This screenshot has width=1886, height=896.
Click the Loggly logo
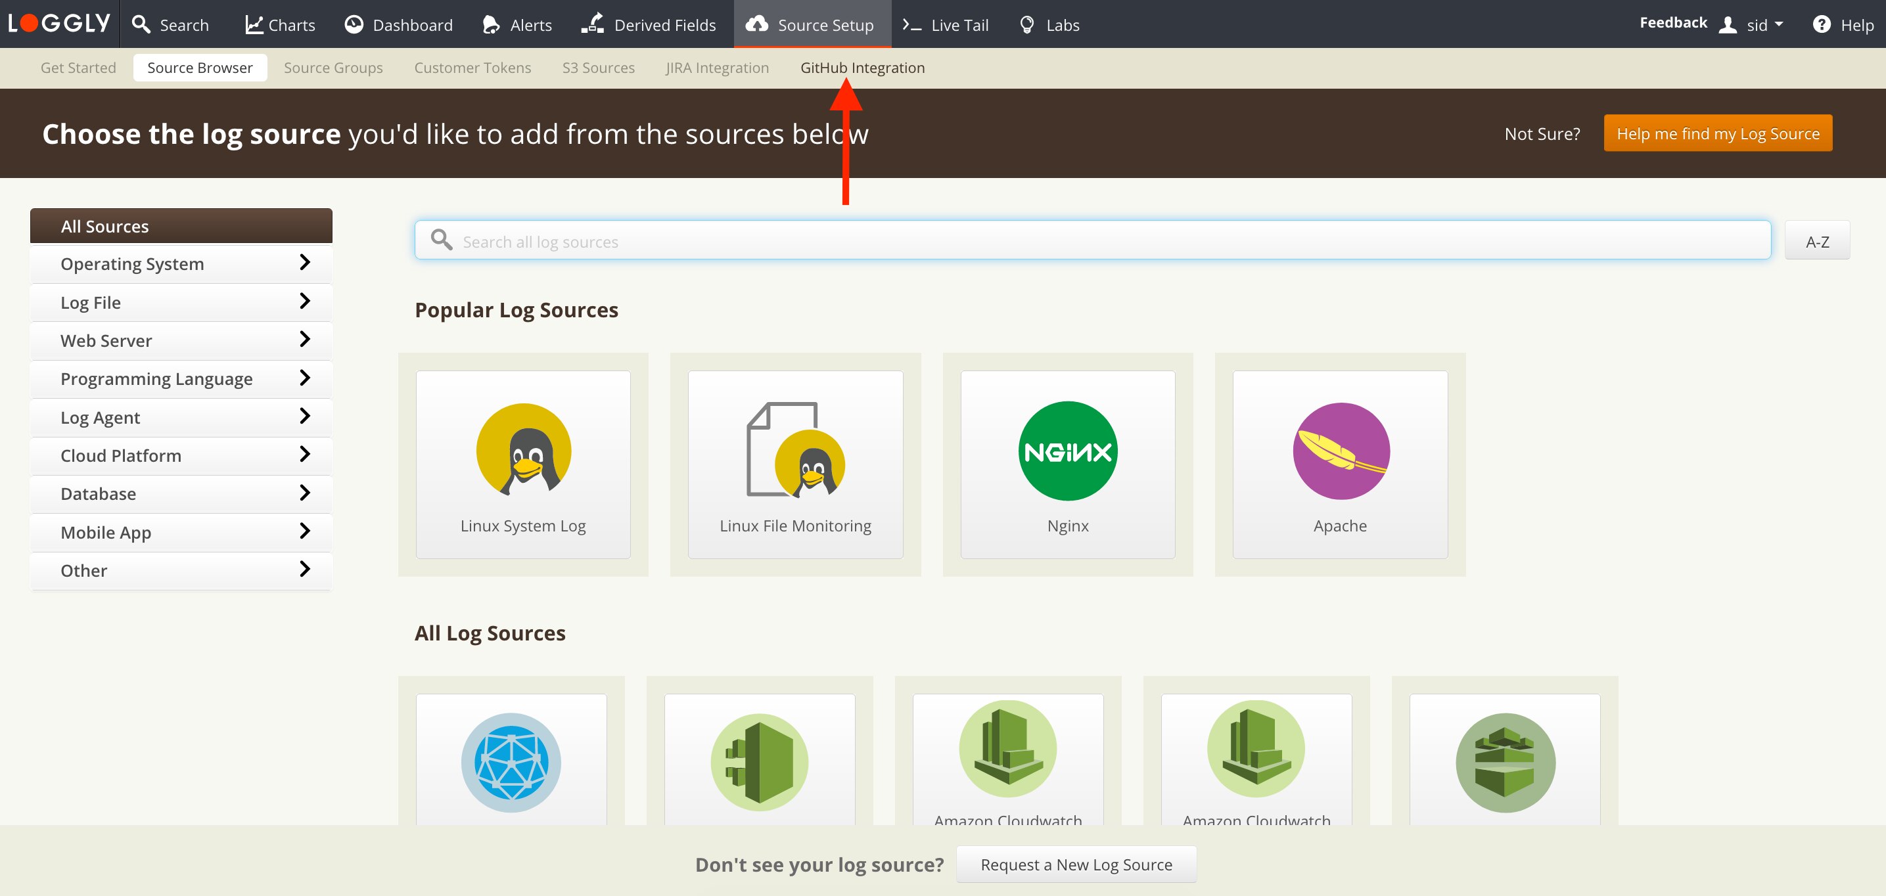(58, 24)
